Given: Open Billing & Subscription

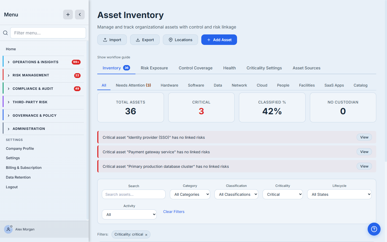Looking at the screenshot, I should coord(24,168).
